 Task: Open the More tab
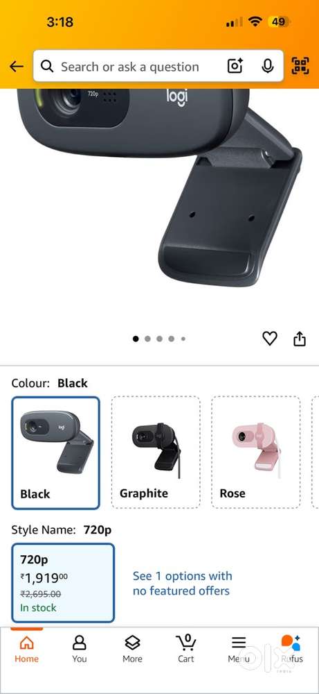(132, 648)
